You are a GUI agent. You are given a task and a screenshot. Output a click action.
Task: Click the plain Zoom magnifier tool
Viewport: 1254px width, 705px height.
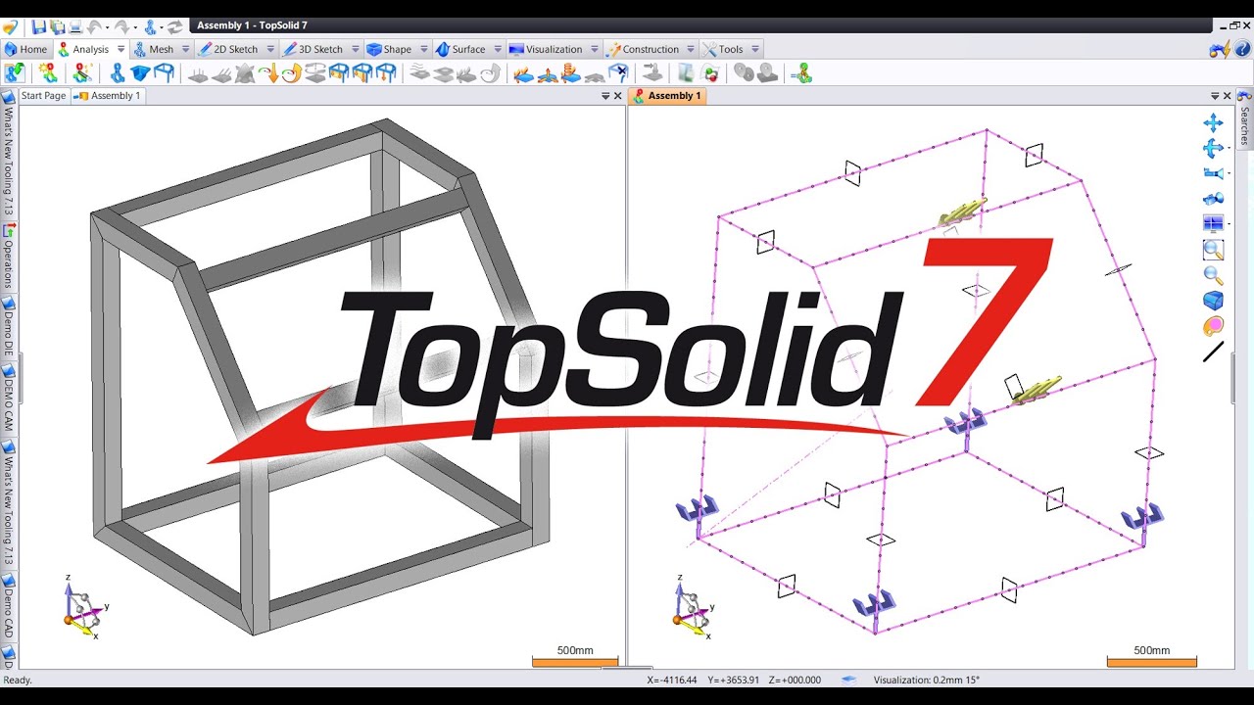click(x=1213, y=275)
